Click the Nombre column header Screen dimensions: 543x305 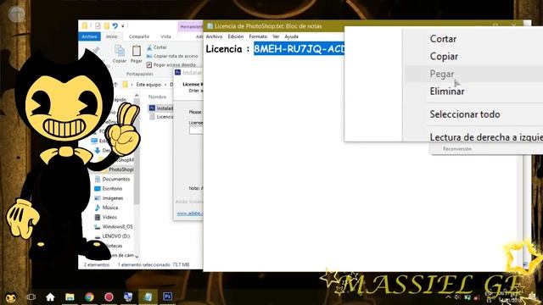tap(157, 97)
